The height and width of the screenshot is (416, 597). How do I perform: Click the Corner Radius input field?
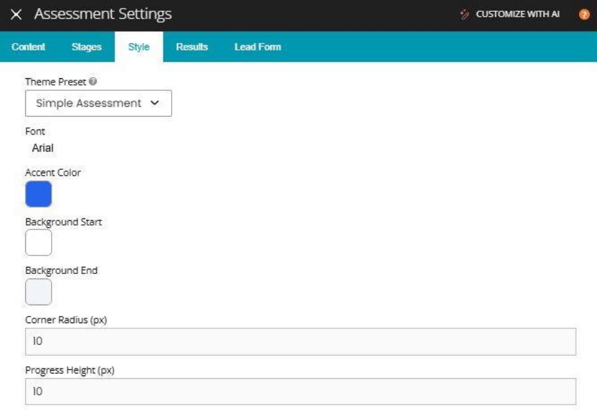pos(300,342)
